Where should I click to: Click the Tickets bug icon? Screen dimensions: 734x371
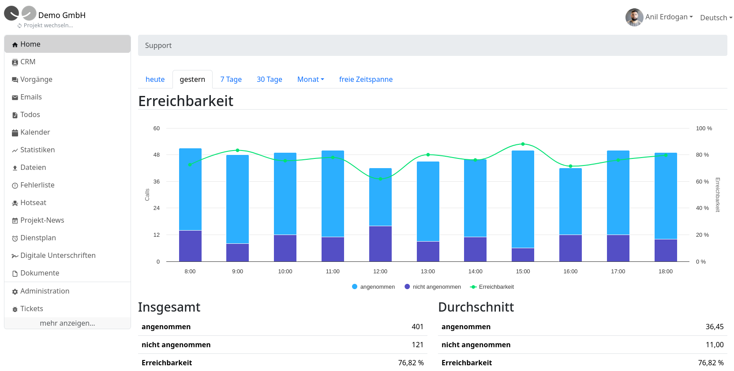(15, 309)
